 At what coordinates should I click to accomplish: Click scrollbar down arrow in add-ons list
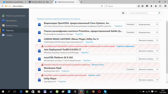pyautogui.click(x=167, y=82)
